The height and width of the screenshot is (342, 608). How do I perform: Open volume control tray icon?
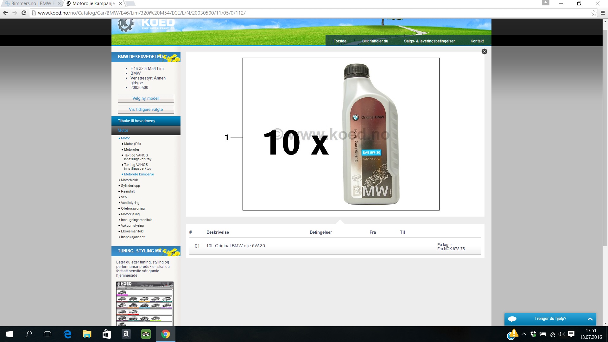click(561, 334)
